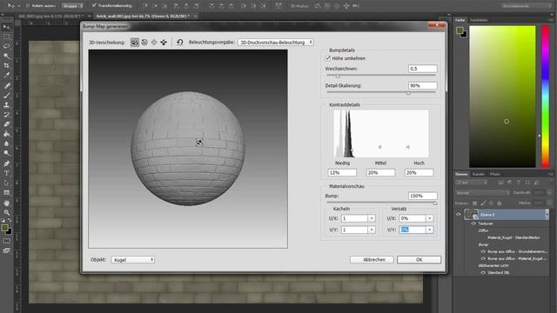Click the OK button
The height and width of the screenshot is (313, 557).
(x=419, y=260)
